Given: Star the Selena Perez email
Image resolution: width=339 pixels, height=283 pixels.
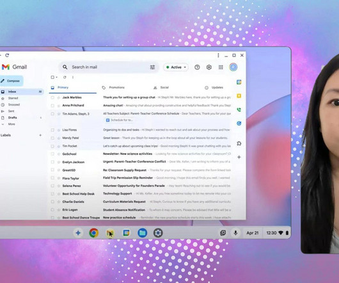Looking at the screenshot, I should (59, 186).
